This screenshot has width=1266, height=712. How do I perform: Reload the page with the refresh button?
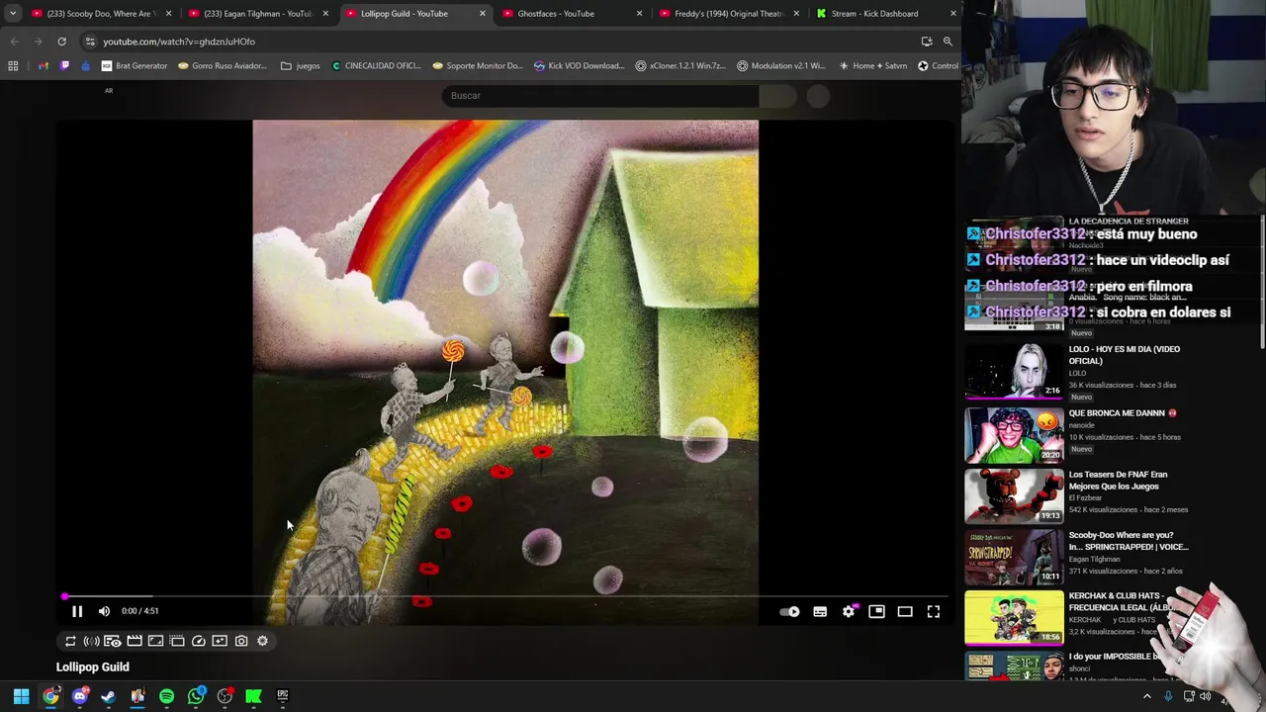(61, 42)
